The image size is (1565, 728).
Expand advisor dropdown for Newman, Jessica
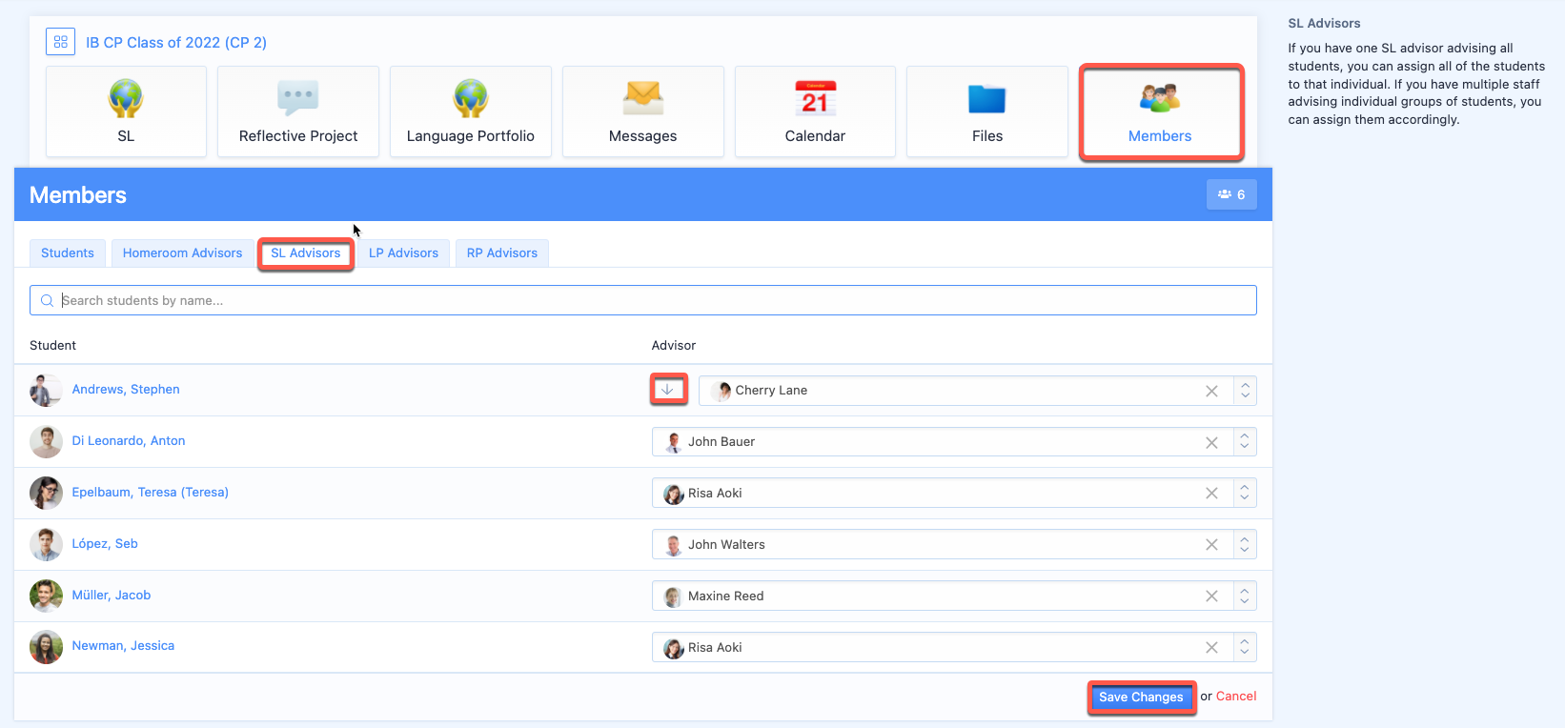1245,648
